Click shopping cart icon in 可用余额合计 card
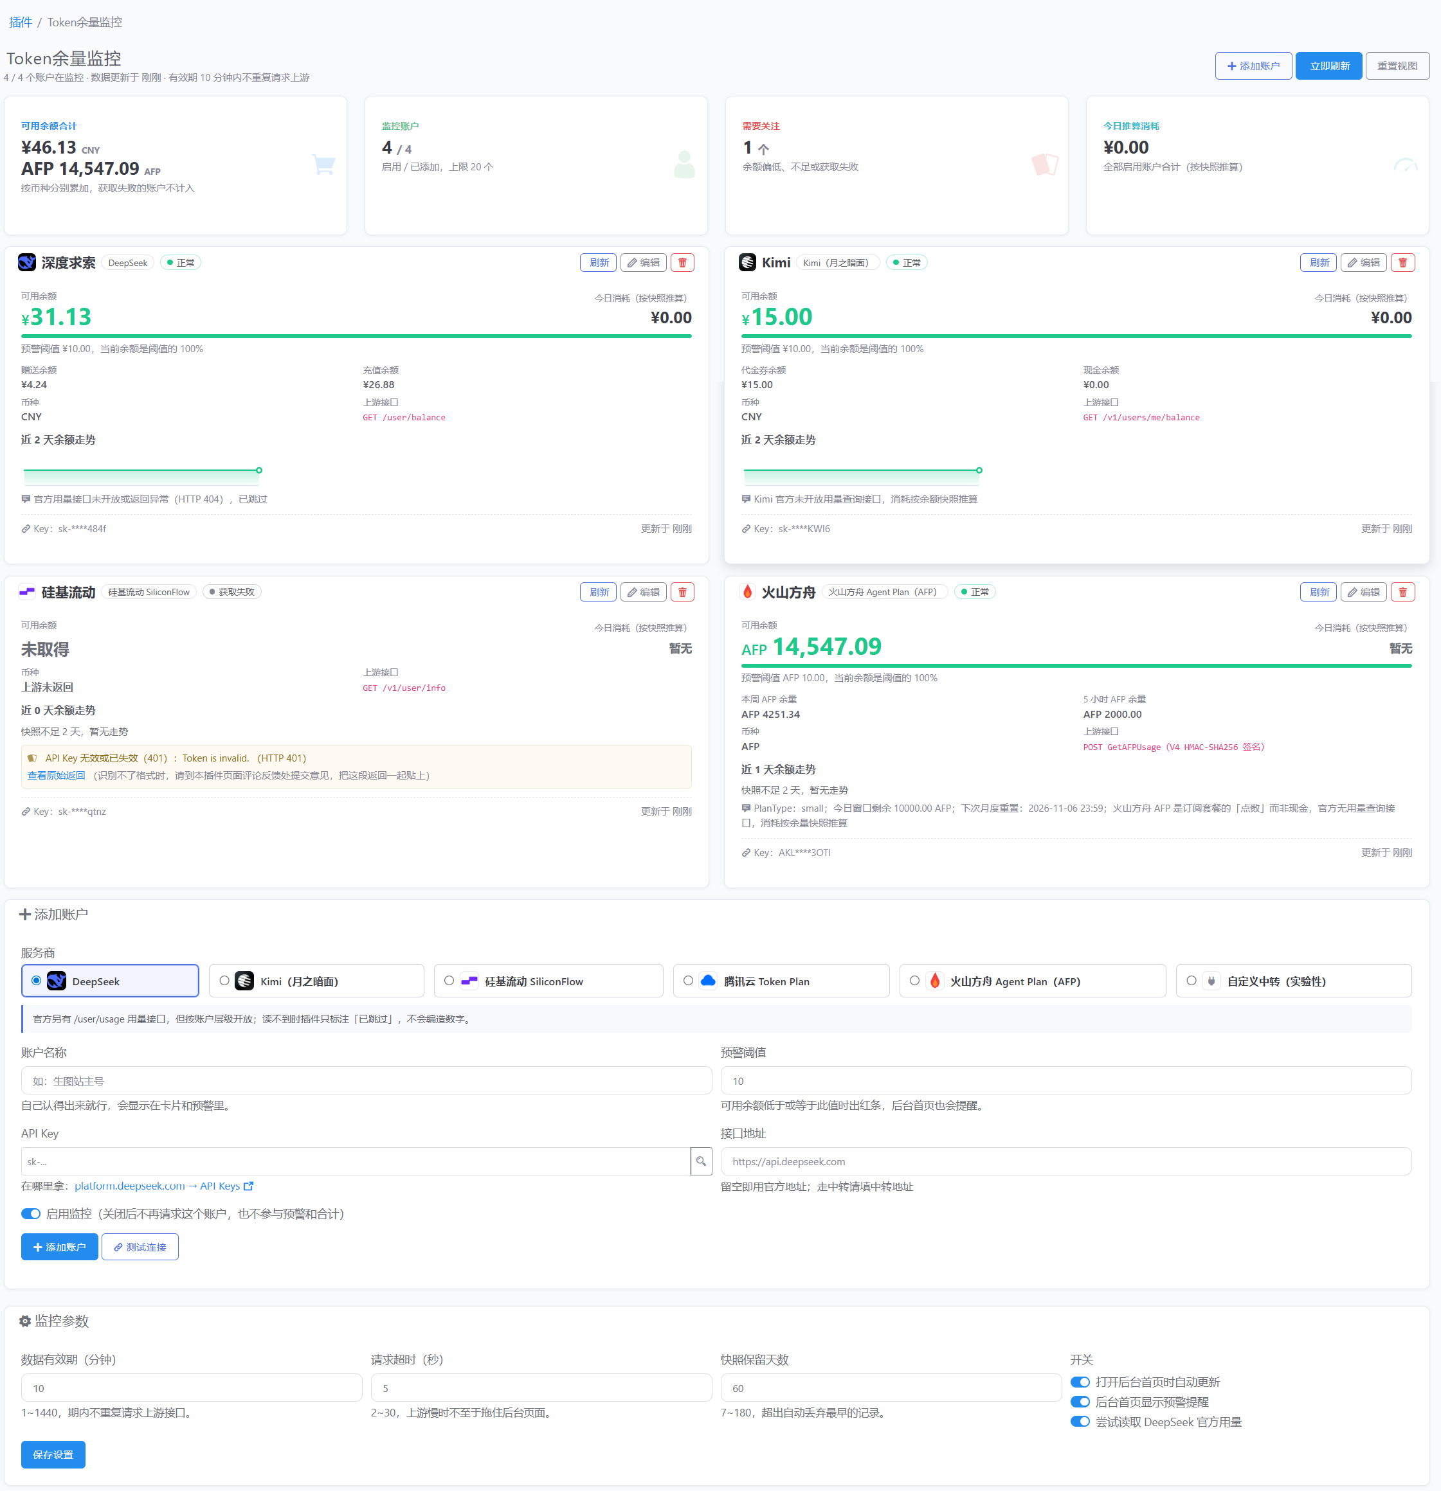 click(323, 163)
